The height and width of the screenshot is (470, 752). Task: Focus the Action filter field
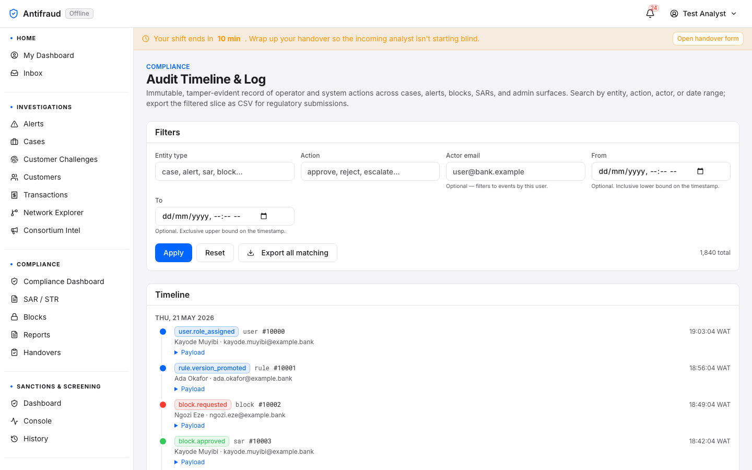370,171
